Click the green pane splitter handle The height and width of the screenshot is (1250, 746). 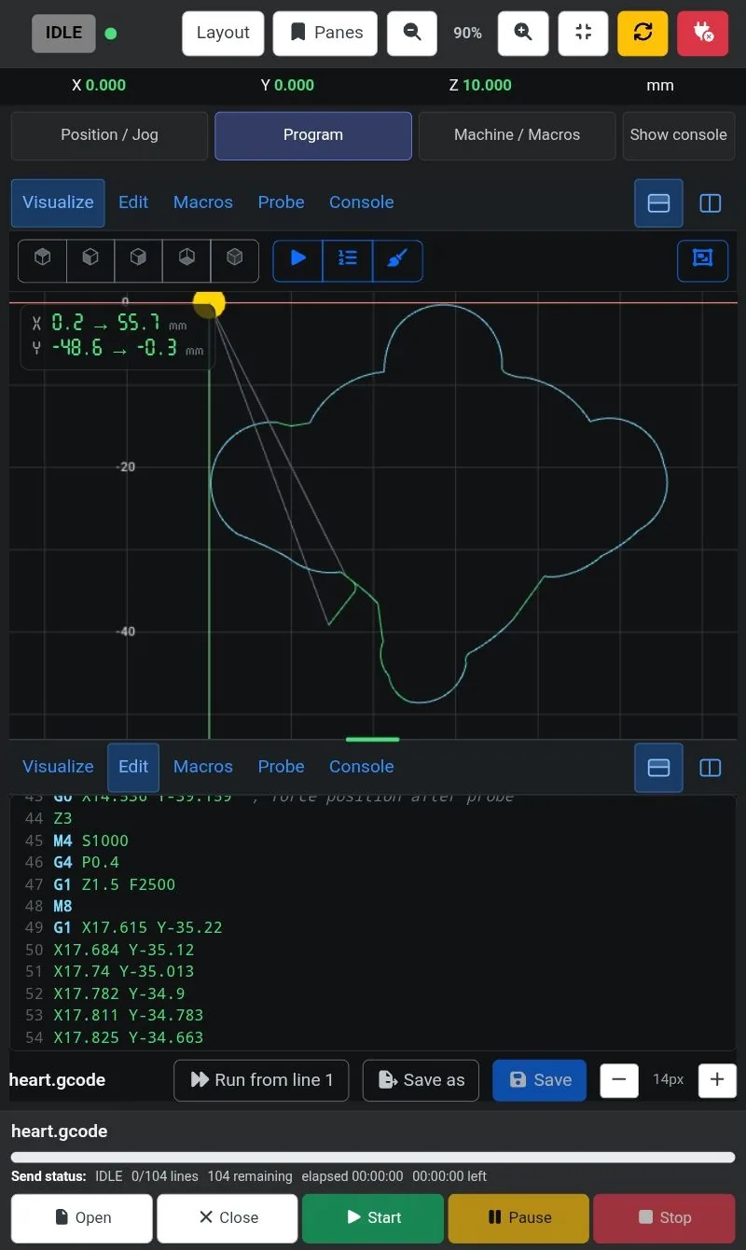[373, 740]
